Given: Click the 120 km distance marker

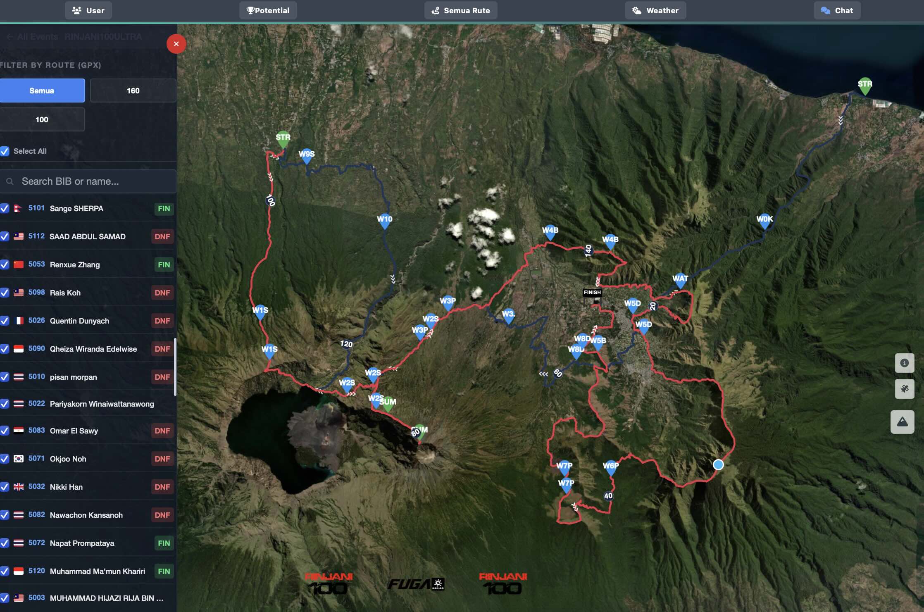Looking at the screenshot, I should pyautogui.click(x=346, y=344).
